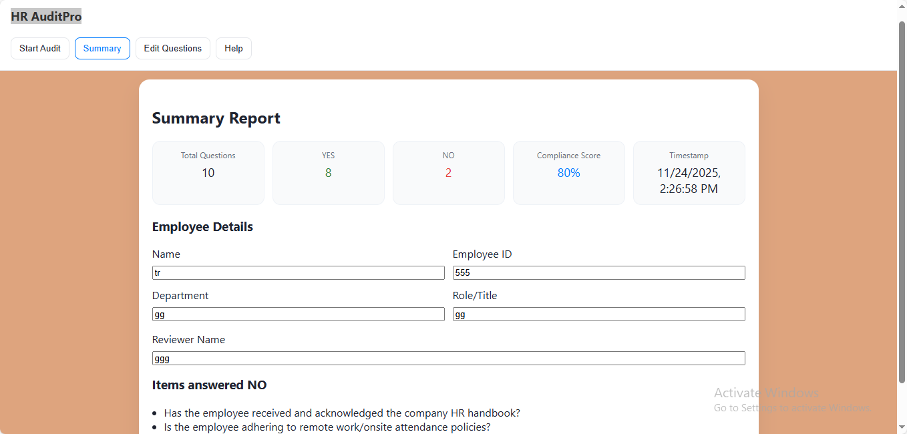Select the remote work attendance item
The height and width of the screenshot is (434, 907).
click(327, 427)
